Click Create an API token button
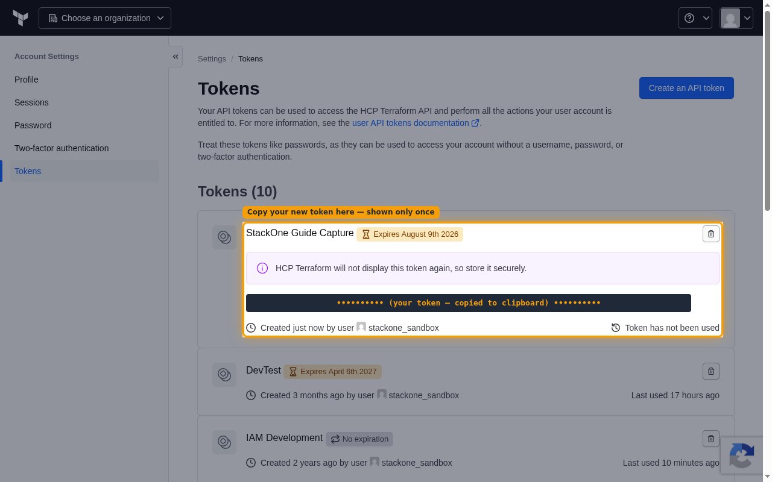 point(686,88)
